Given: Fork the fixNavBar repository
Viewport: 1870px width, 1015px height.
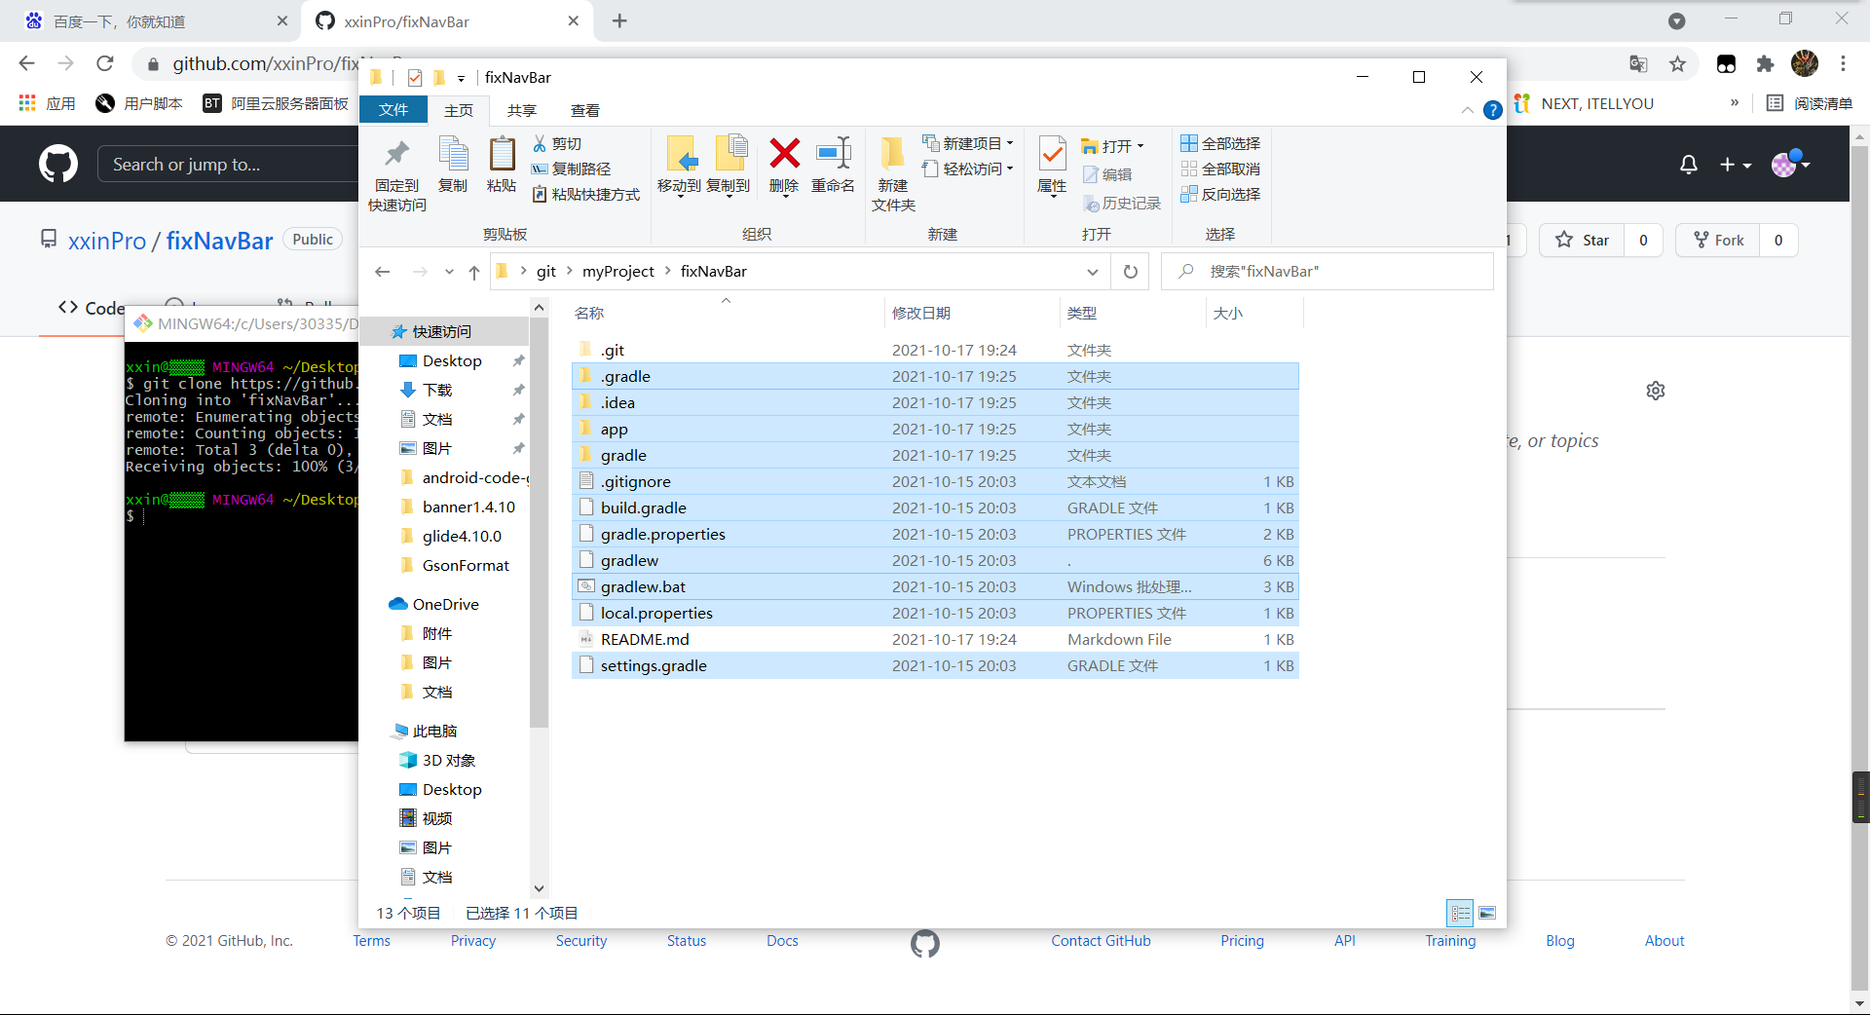Looking at the screenshot, I should click(x=1718, y=240).
